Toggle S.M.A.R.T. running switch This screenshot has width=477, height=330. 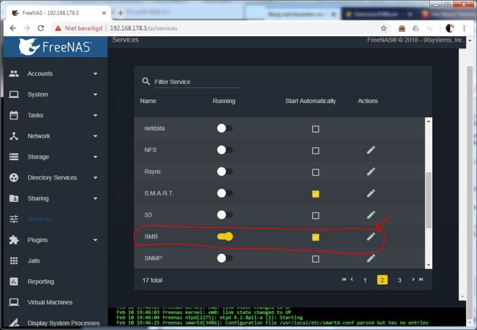(x=225, y=193)
